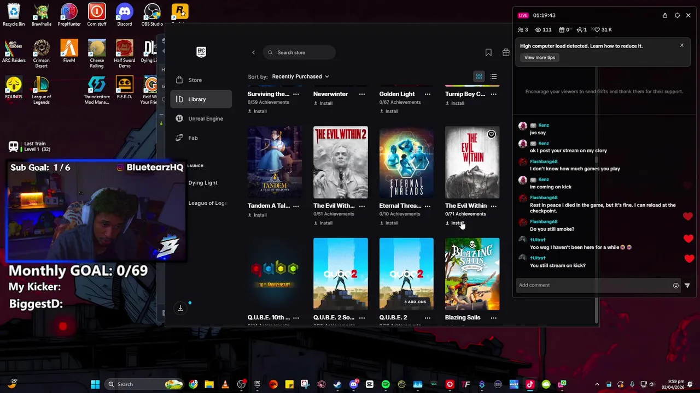Open options menu for The Evil Within 2
This screenshot has width=700, height=393.
[361, 206]
